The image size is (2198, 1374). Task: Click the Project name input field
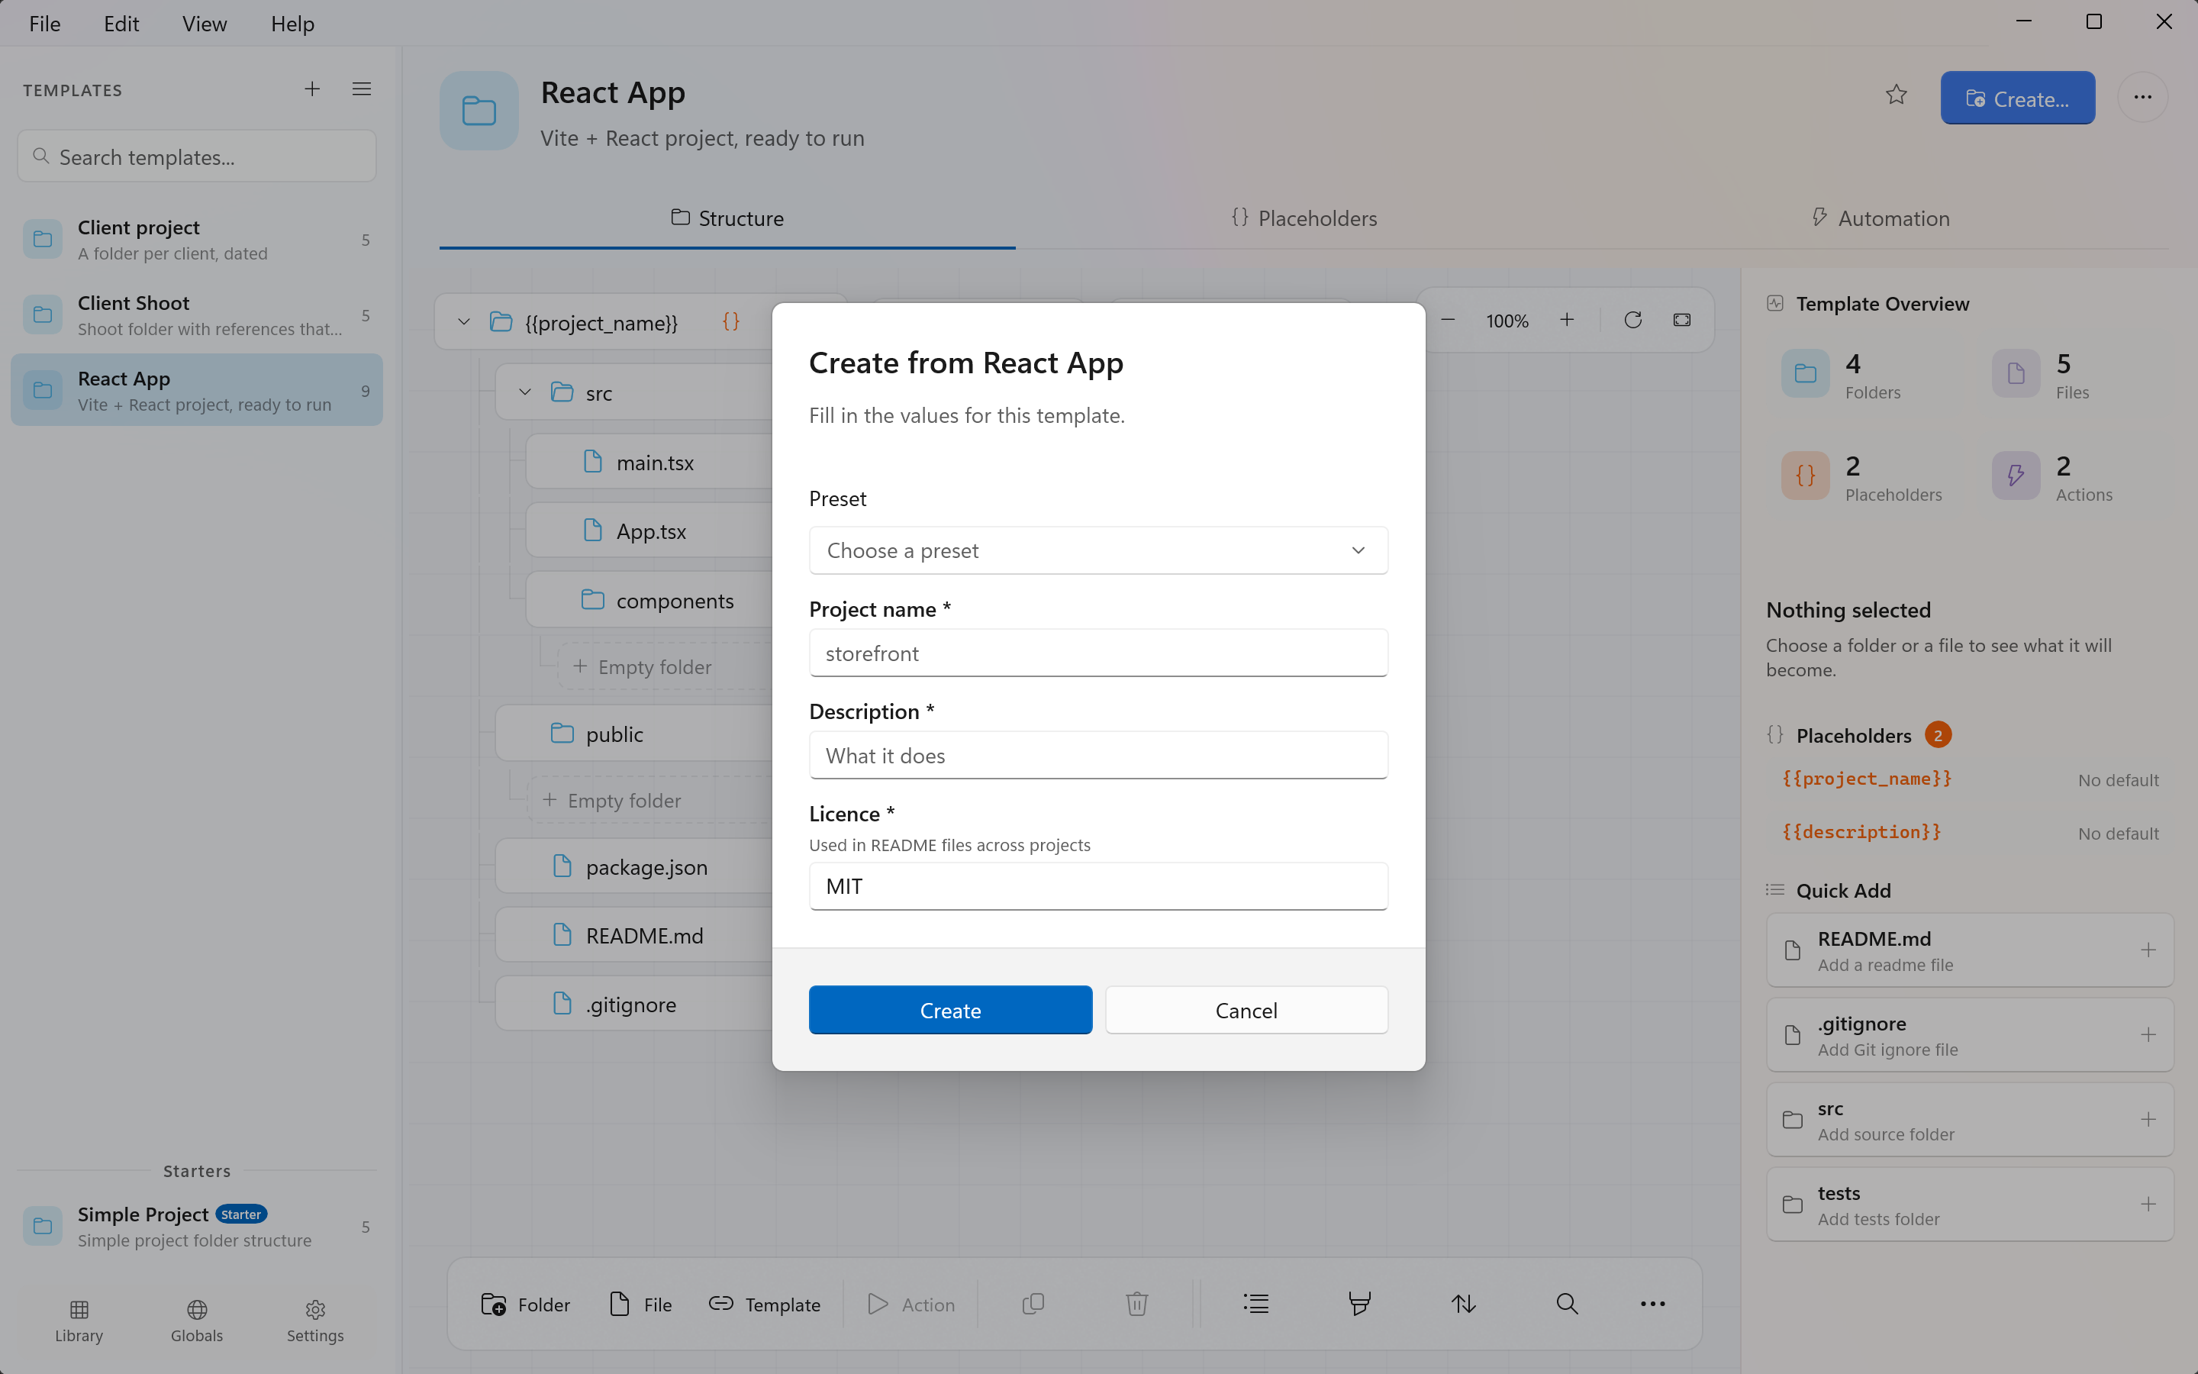tap(1098, 653)
